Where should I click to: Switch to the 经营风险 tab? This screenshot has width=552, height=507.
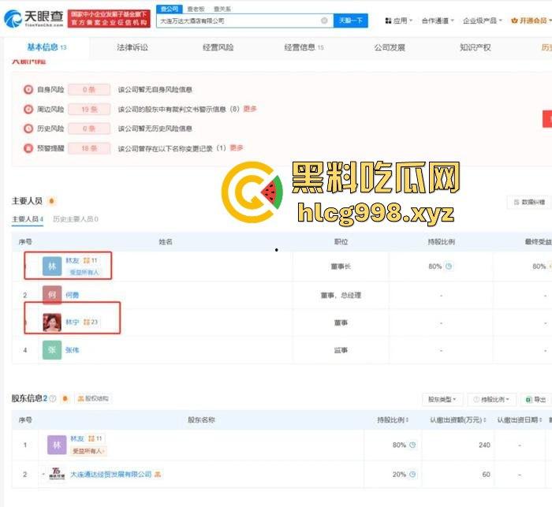click(218, 47)
